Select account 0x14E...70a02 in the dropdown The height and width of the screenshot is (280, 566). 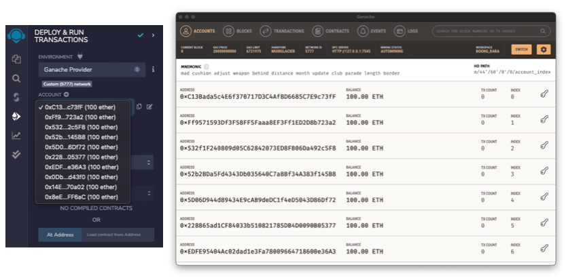83,187
